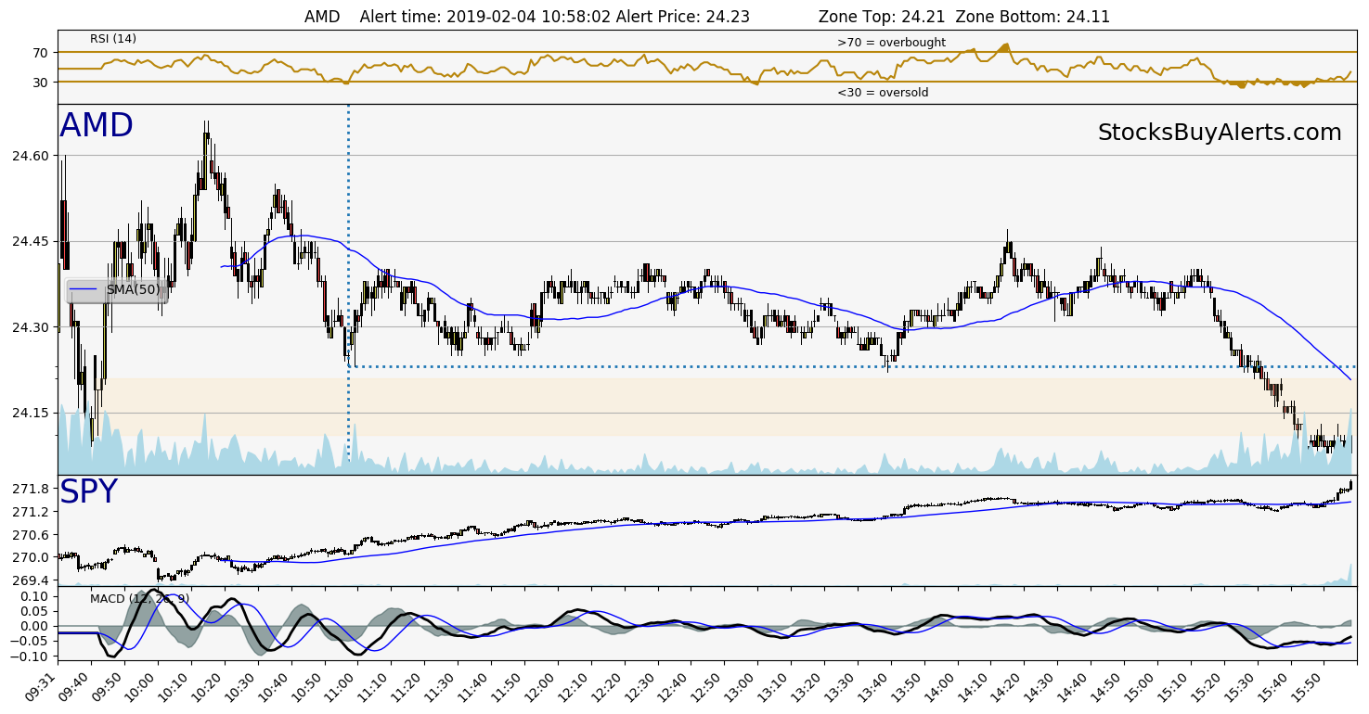Click the 'Zone Top: 24.21' title text

(882, 17)
